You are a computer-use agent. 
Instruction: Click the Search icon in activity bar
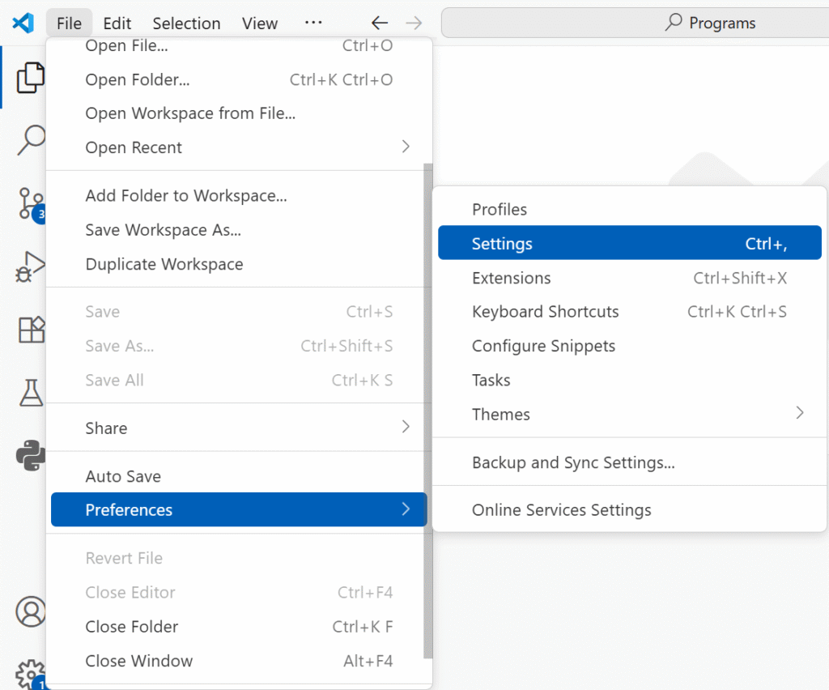pos(31,139)
